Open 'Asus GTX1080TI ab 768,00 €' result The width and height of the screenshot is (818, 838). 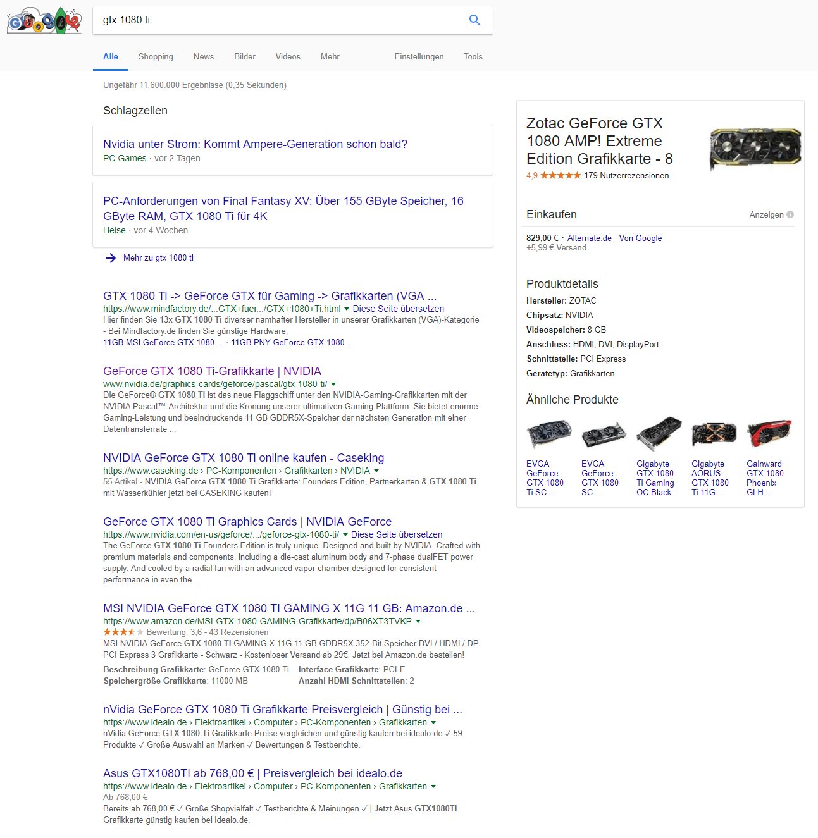252,773
